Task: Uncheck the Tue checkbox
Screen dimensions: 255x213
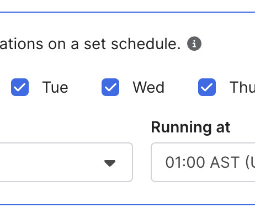Action: (x=20, y=87)
